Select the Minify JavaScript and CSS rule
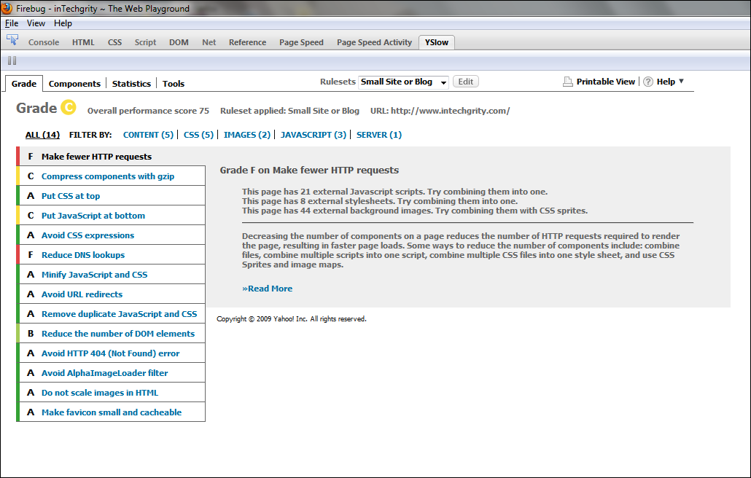 click(x=111, y=274)
